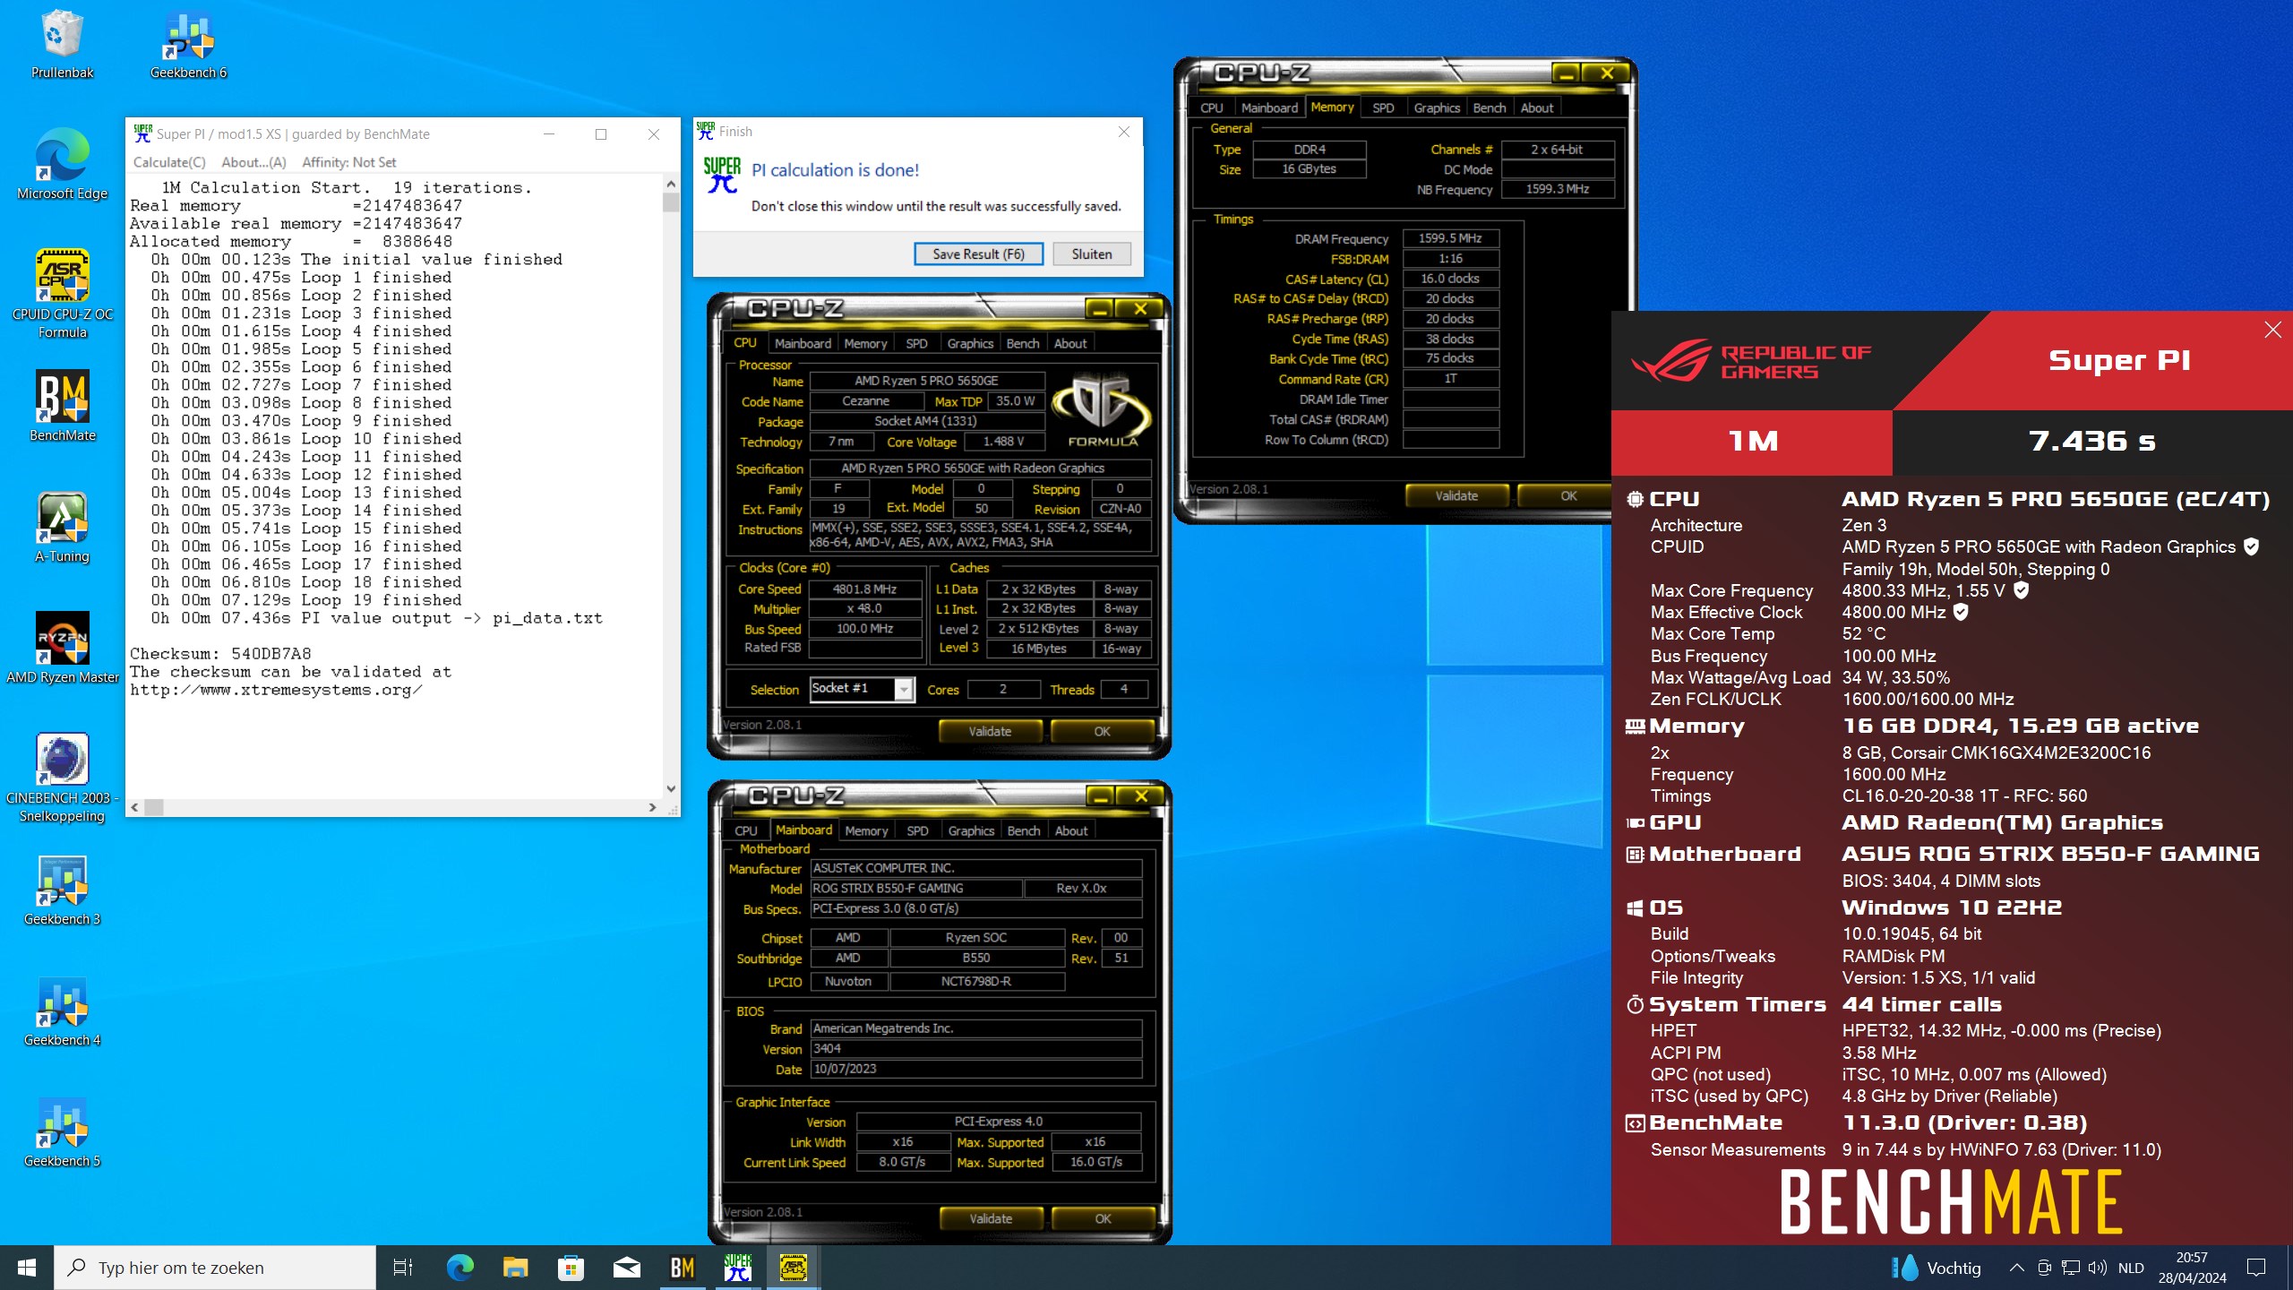This screenshot has height=1290, width=2293.
Task: Click the taskbar search box
Action: point(215,1268)
